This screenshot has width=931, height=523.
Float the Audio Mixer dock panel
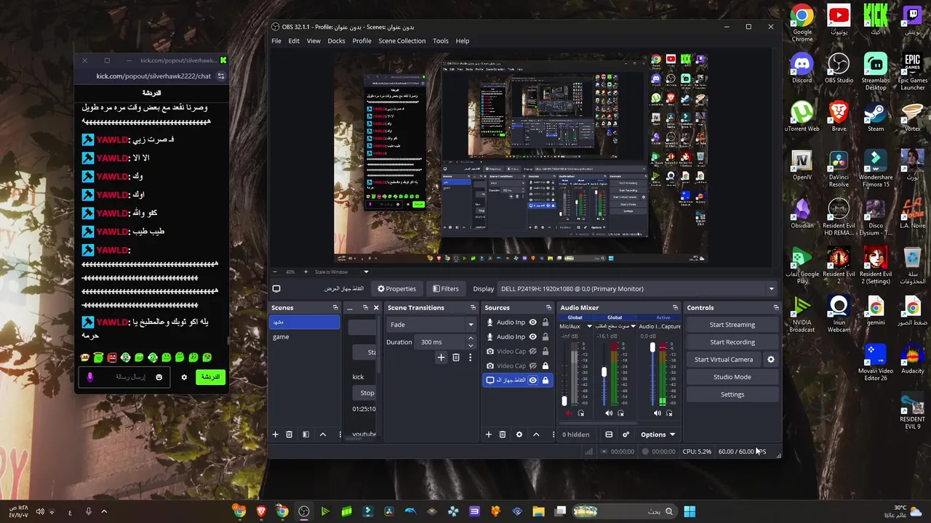coord(675,307)
